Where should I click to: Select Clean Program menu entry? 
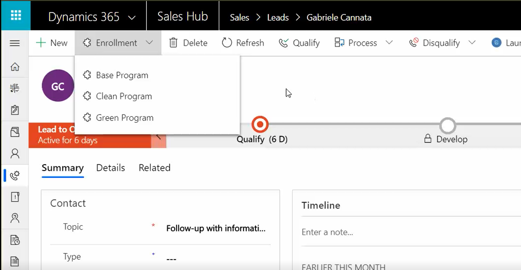pyautogui.click(x=124, y=96)
